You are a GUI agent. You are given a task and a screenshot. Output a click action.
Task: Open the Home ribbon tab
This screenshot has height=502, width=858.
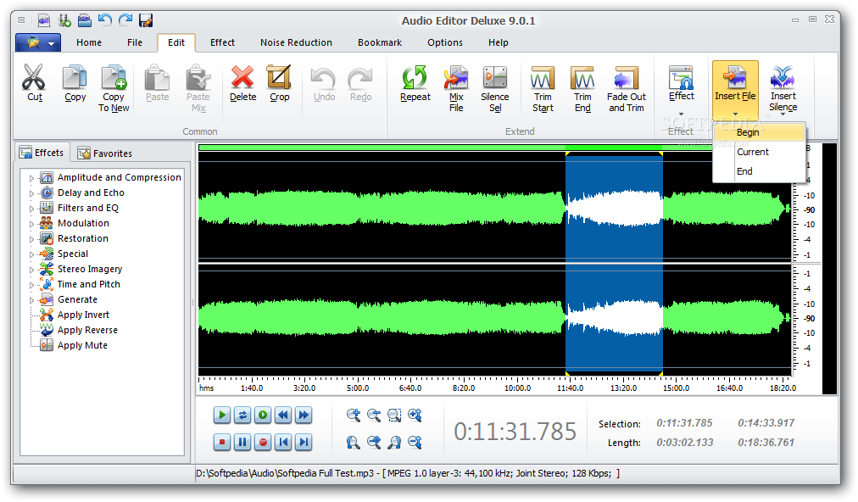(x=89, y=42)
